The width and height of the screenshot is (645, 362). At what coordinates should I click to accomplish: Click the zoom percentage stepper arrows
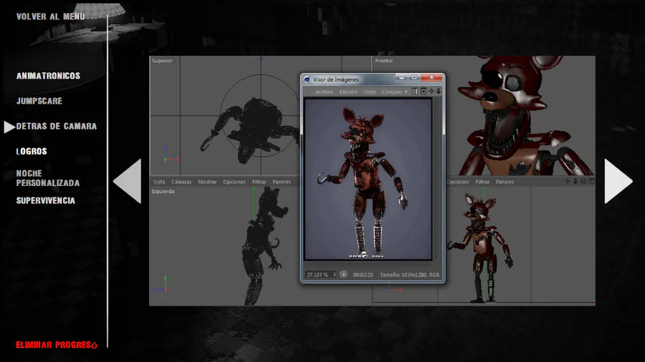tap(335, 275)
